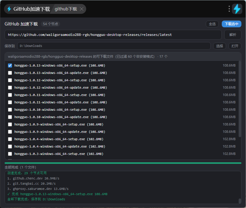Select hongguo-1.0.12 update.exe checkbox

(10, 87)
